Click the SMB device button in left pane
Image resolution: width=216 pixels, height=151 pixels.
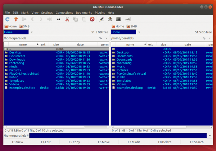point(24,26)
